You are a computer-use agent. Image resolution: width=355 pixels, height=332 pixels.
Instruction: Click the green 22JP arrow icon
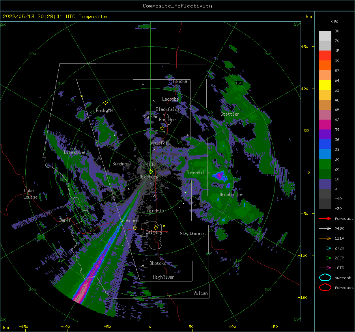pos(325,258)
